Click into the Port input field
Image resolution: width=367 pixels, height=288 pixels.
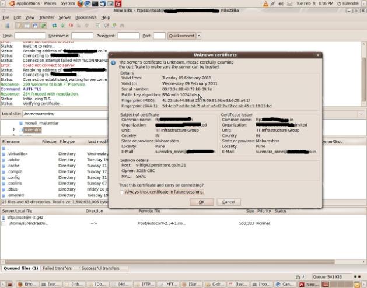(x=159, y=36)
